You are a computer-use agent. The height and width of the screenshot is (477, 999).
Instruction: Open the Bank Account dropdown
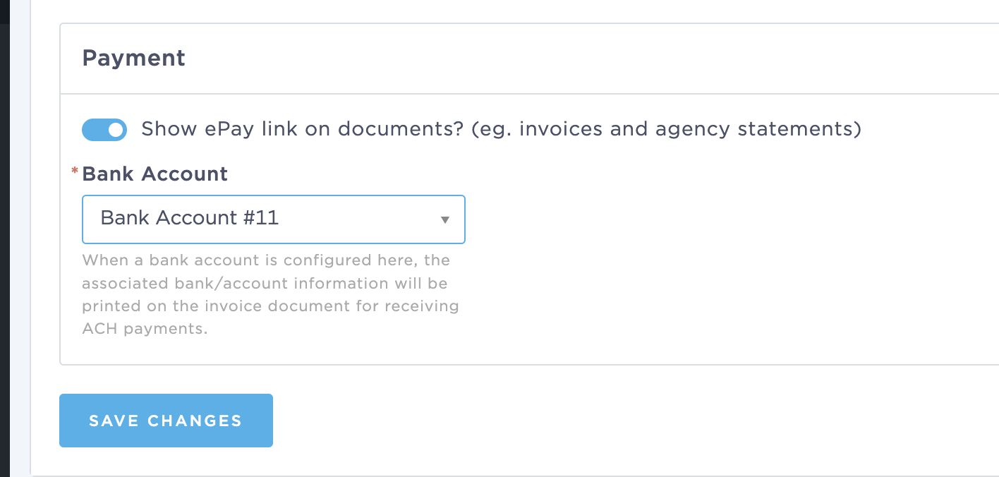coord(274,219)
